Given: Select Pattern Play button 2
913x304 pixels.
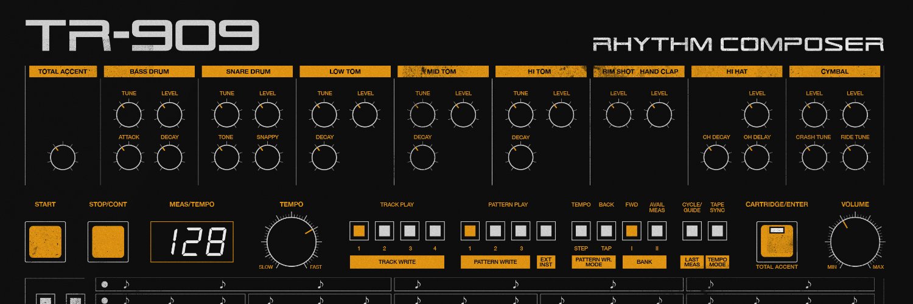Looking at the screenshot, I should pos(495,231).
